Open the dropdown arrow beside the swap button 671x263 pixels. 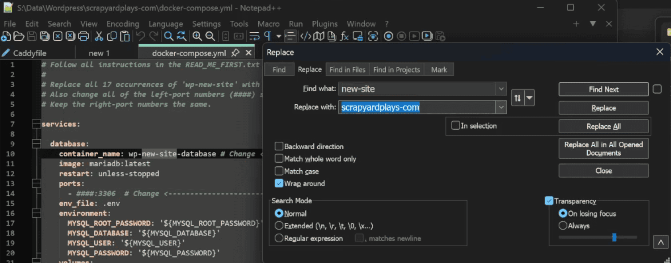(529, 98)
